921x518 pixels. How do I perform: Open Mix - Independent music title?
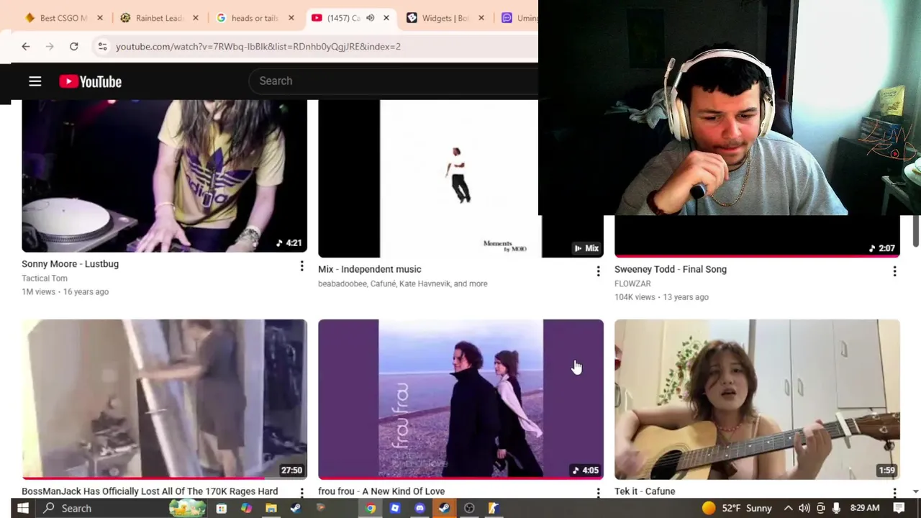click(x=370, y=269)
